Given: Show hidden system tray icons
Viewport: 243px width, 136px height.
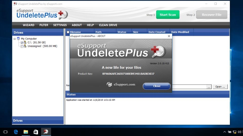Looking at the screenshot, I should coord(225,132).
